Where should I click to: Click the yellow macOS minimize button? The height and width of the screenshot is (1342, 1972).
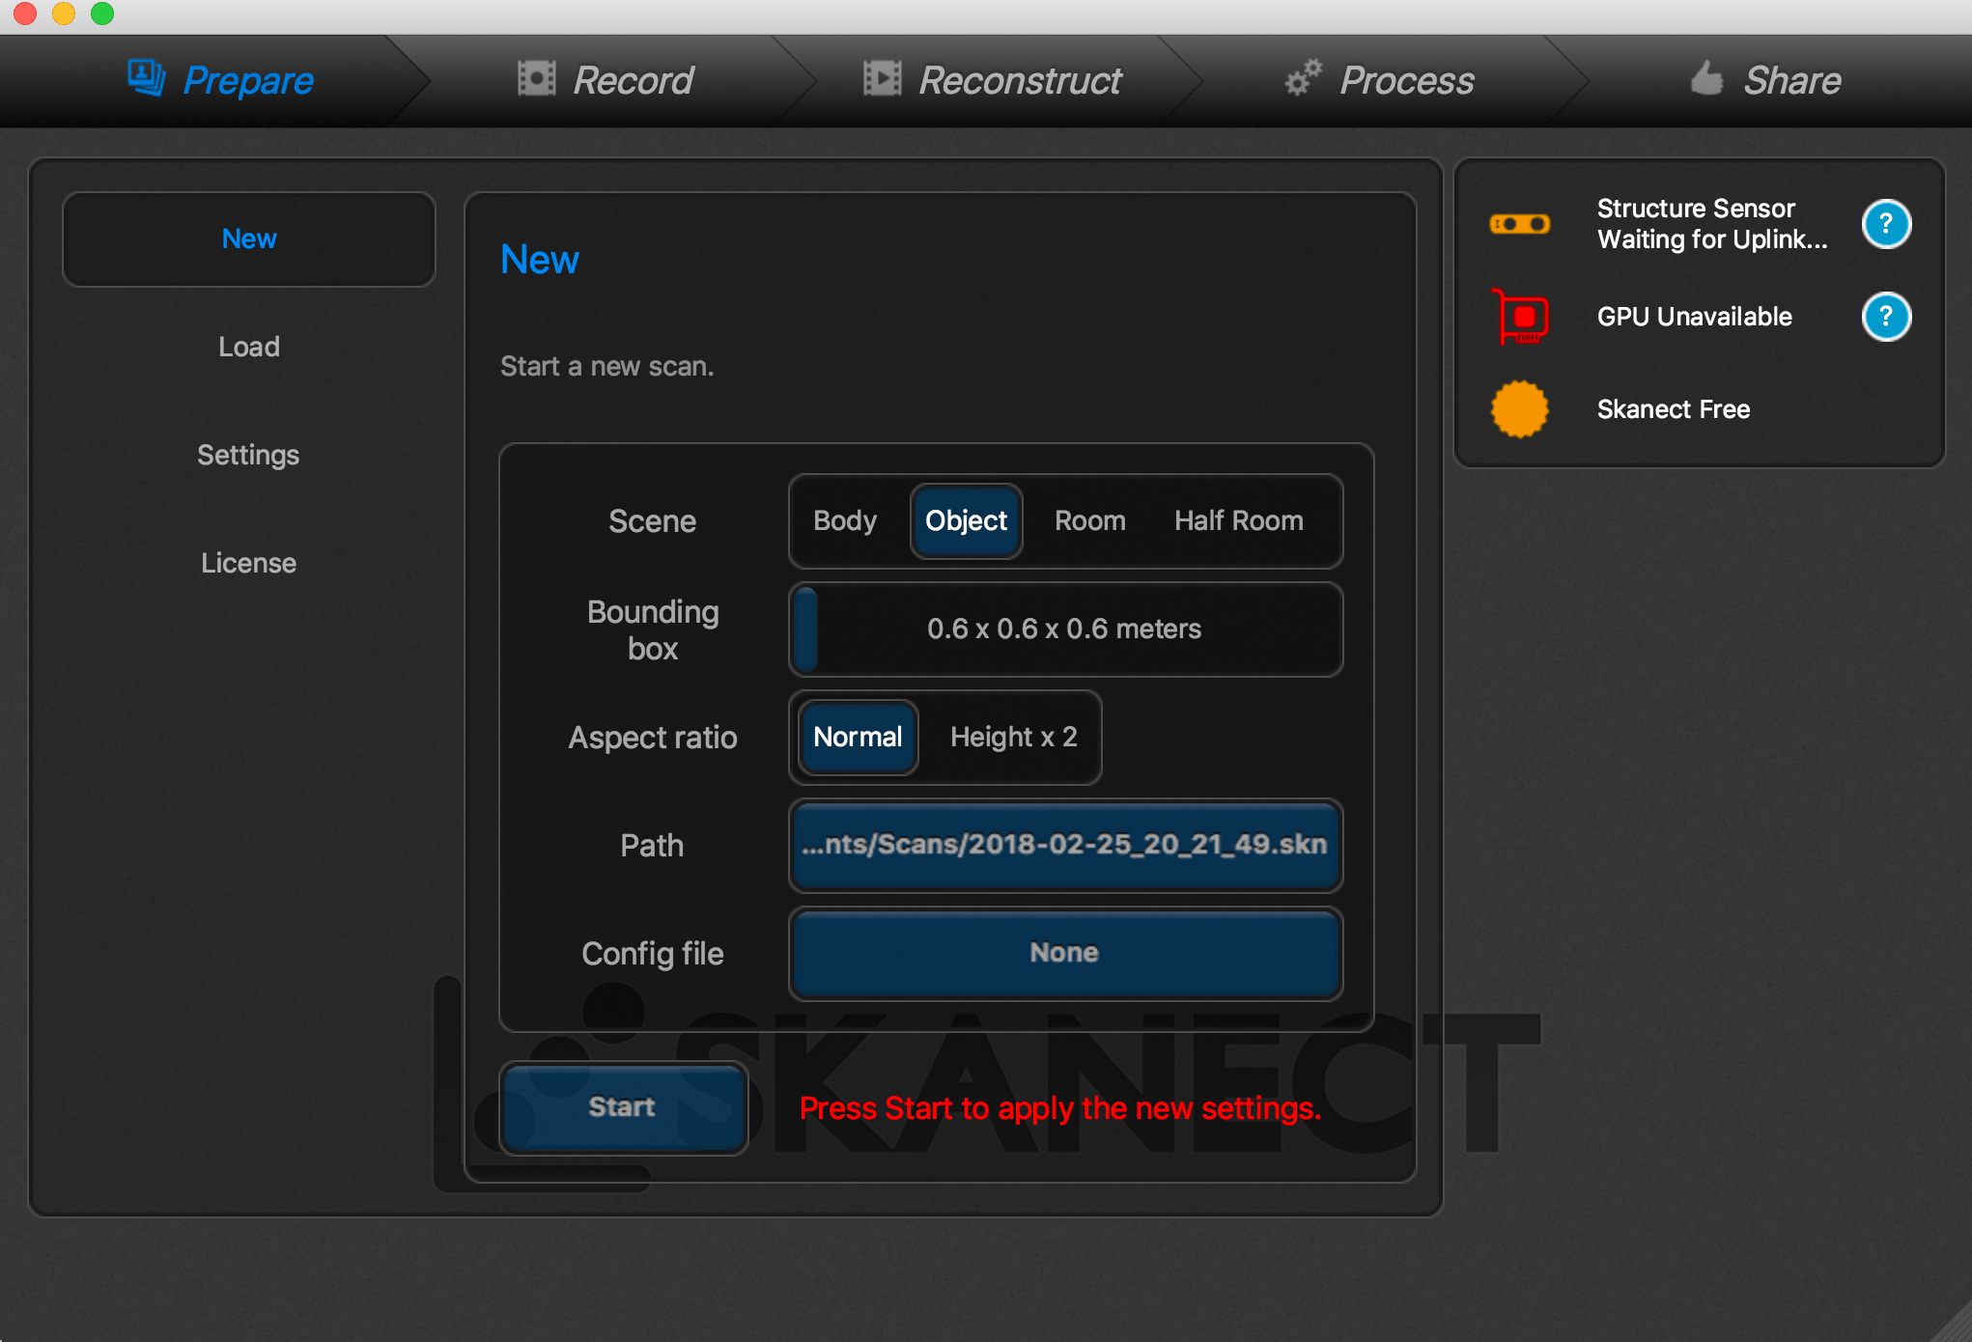(64, 13)
